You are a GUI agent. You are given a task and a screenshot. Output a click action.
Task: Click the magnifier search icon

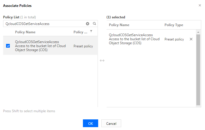click(94, 24)
